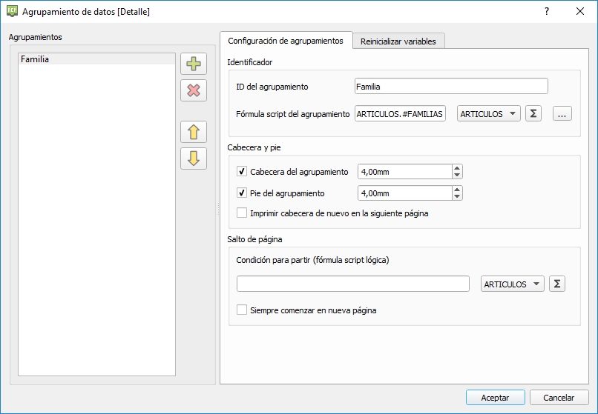Click the help question mark in title bar
Screen dimensions: 598x414
tap(546, 12)
